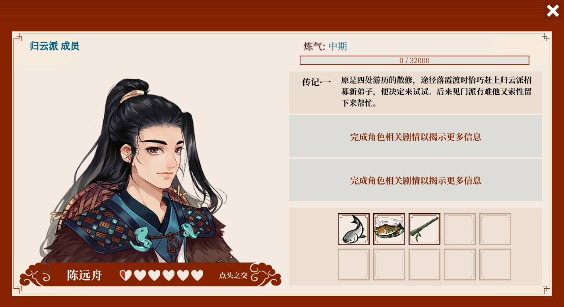This screenshot has width=564, height=307.
Task: Click the 点头之交 relationship label
Action: point(233,275)
